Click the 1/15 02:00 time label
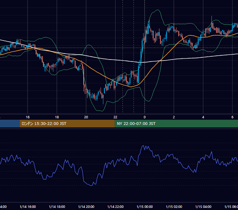 [174, 206]
